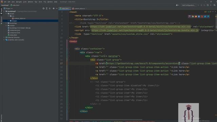Open the VCS menu

pyautogui.click(x=45, y=2)
